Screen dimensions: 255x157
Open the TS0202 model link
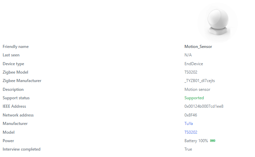click(191, 132)
